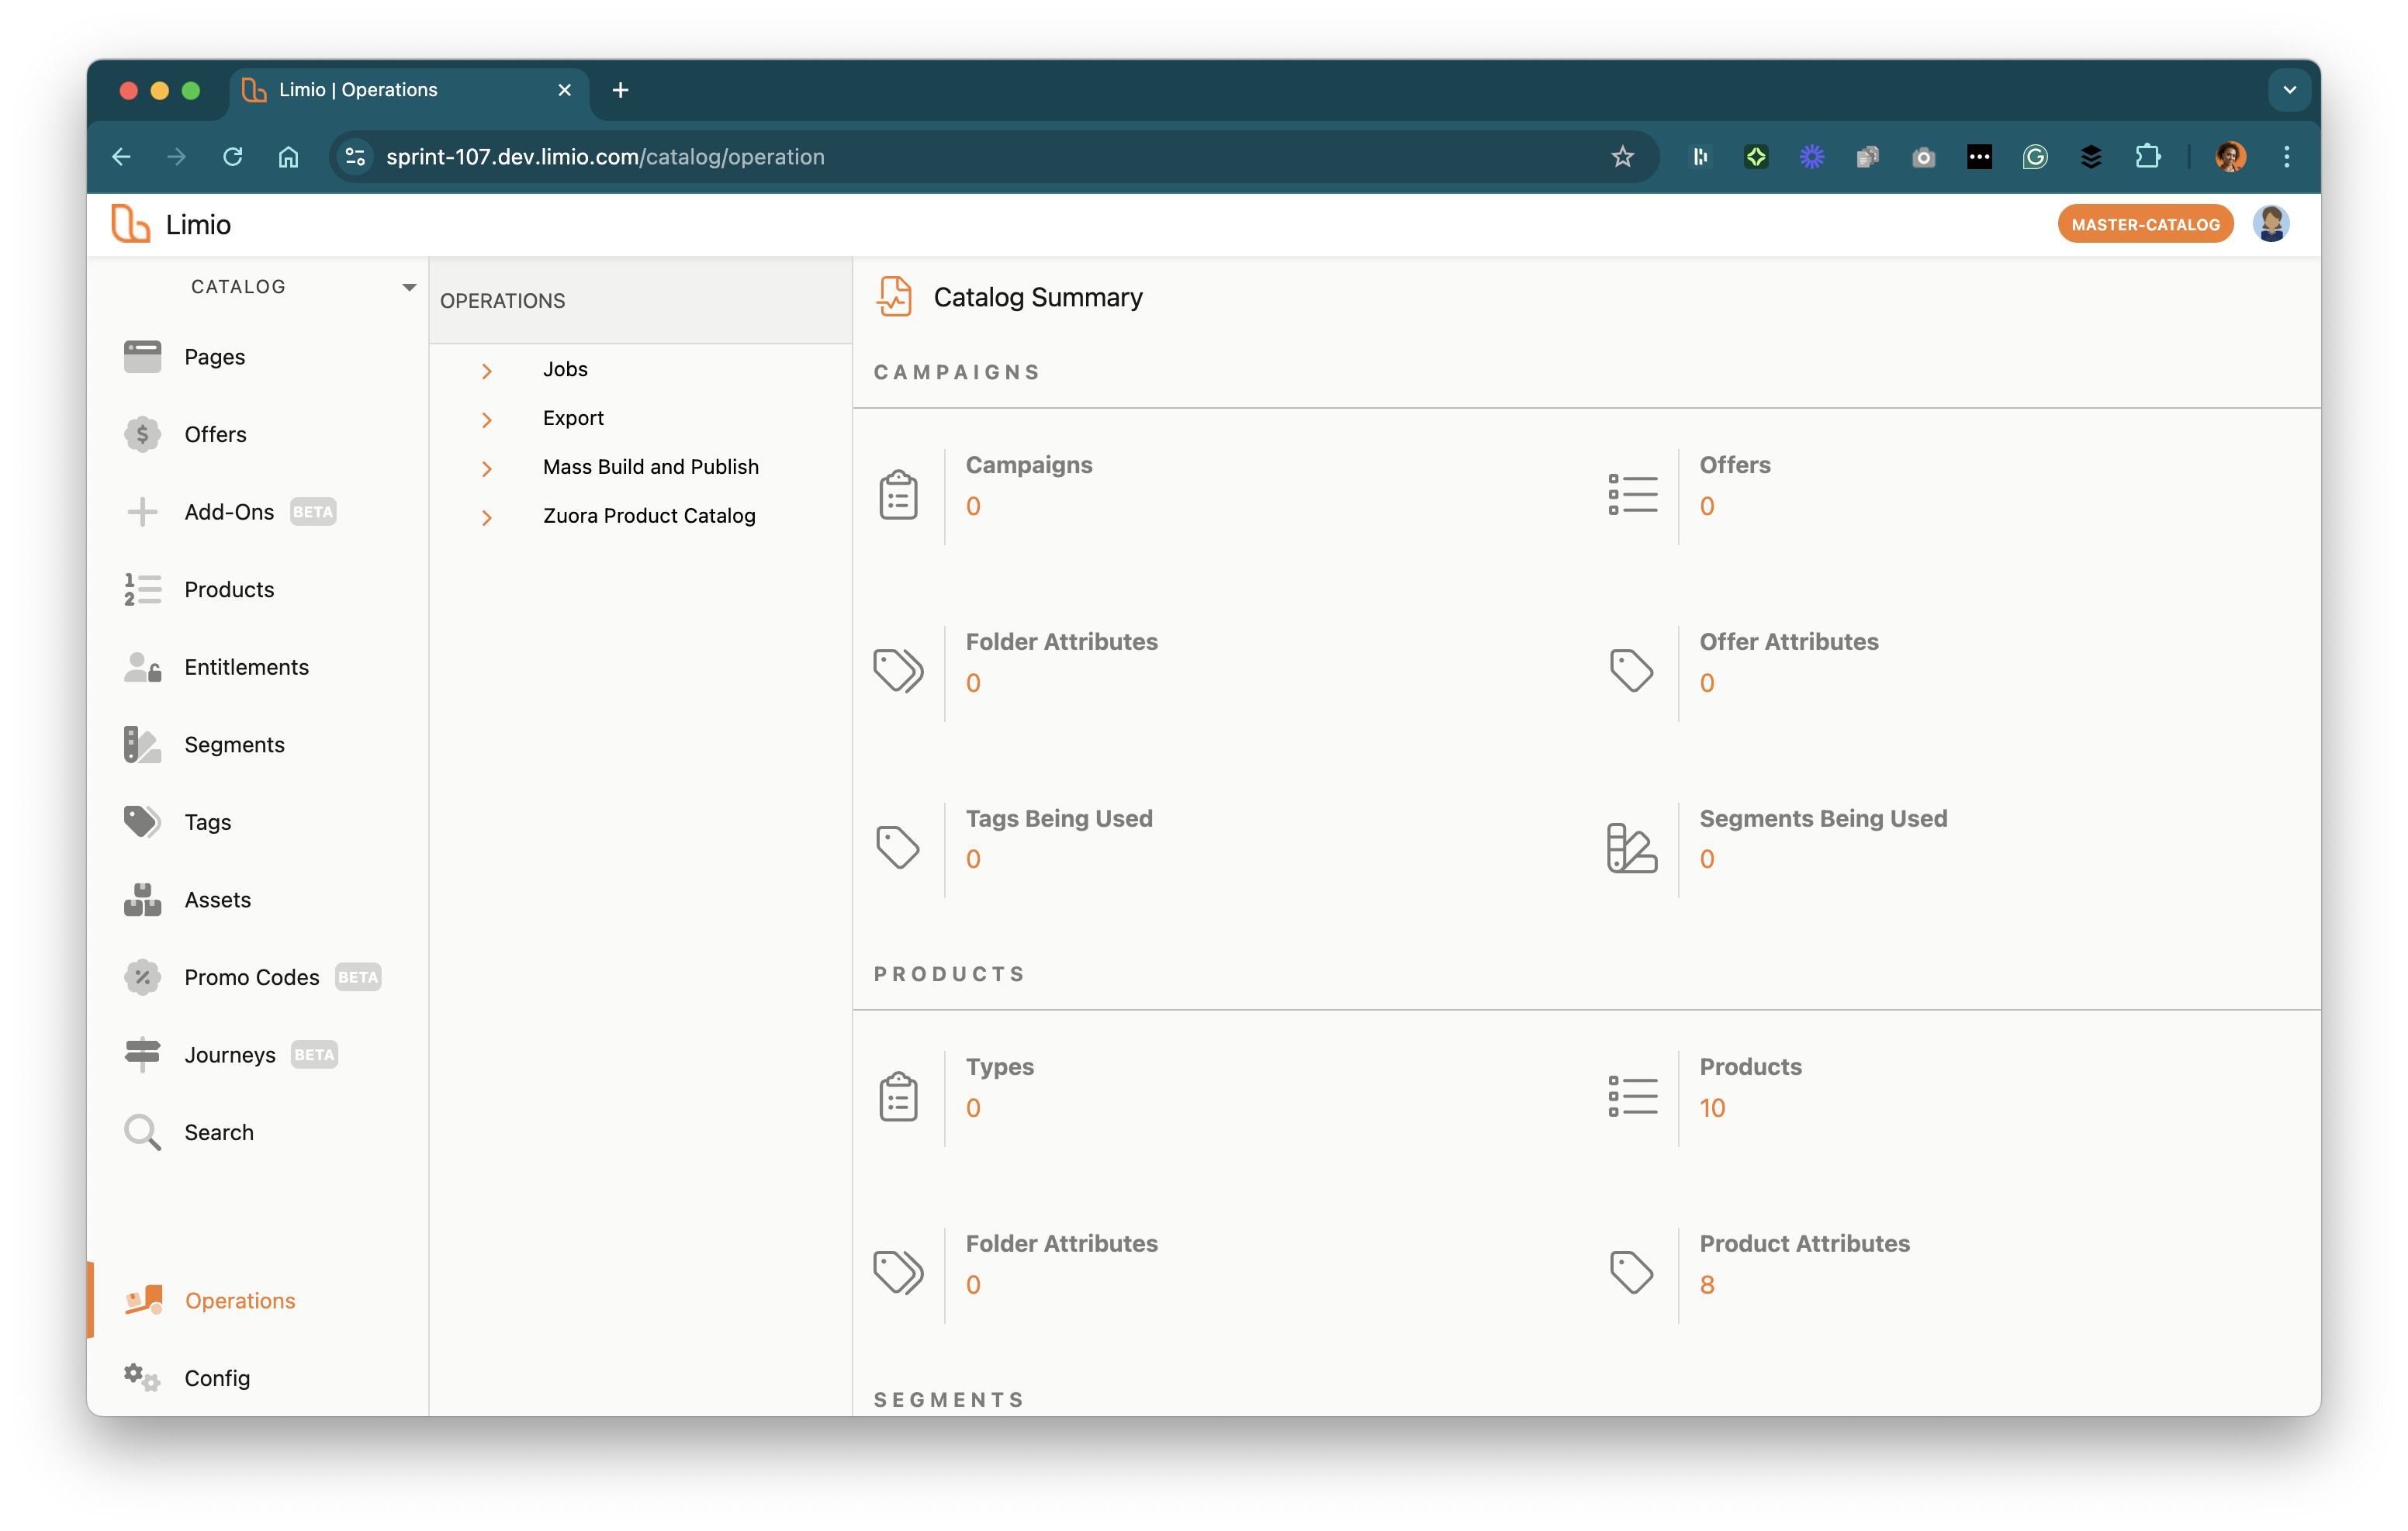This screenshot has width=2408, height=1531.
Task: Click the Tags sidebar icon
Action: [x=142, y=822]
